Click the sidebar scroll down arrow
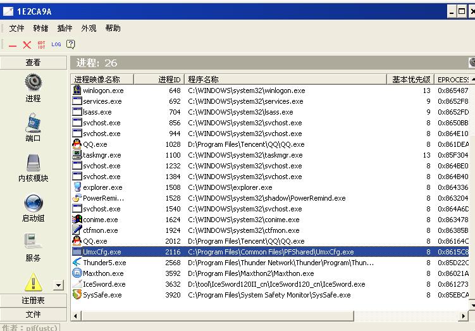The height and width of the screenshot is (331, 475). 58,285
